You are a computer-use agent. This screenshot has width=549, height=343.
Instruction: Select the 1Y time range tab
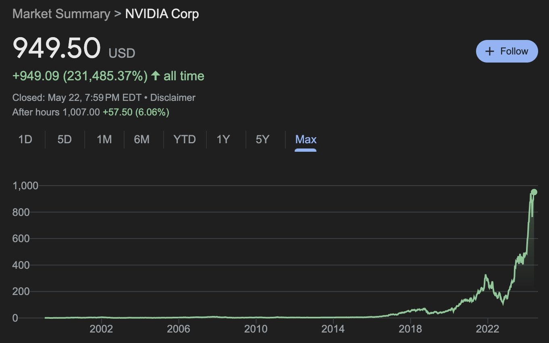pyautogui.click(x=223, y=140)
